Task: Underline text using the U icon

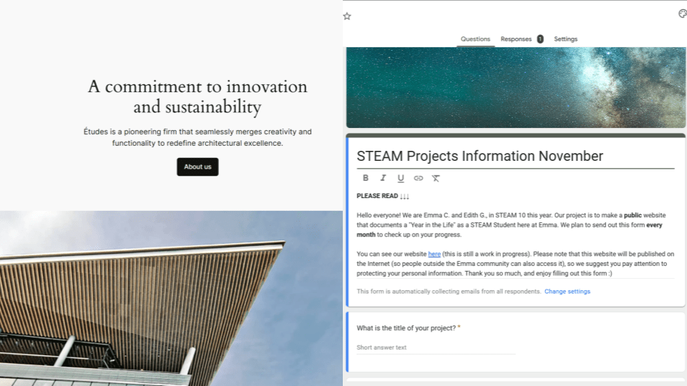Action: pos(401,178)
